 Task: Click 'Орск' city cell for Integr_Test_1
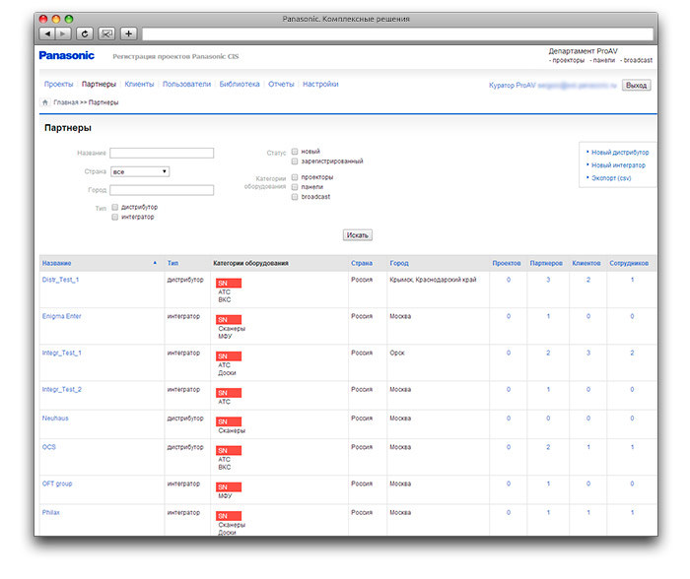coord(397,353)
